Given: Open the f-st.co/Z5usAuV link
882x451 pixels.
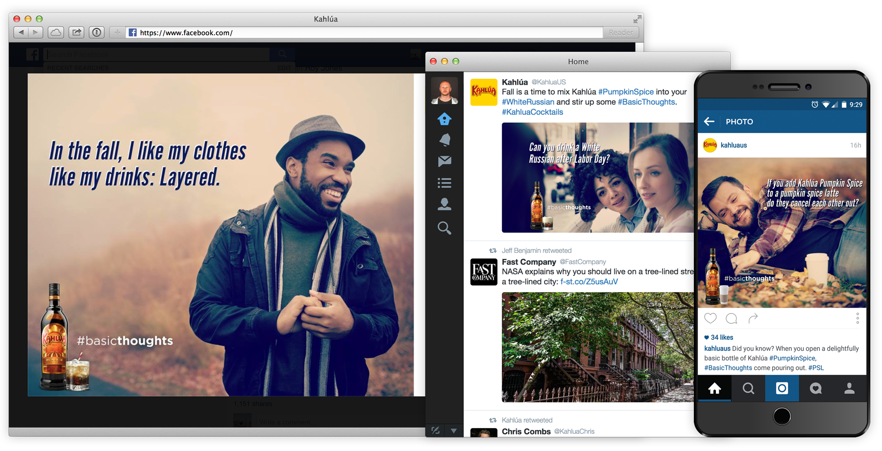Looking at the screenshot, I should (x=589, y=282).
